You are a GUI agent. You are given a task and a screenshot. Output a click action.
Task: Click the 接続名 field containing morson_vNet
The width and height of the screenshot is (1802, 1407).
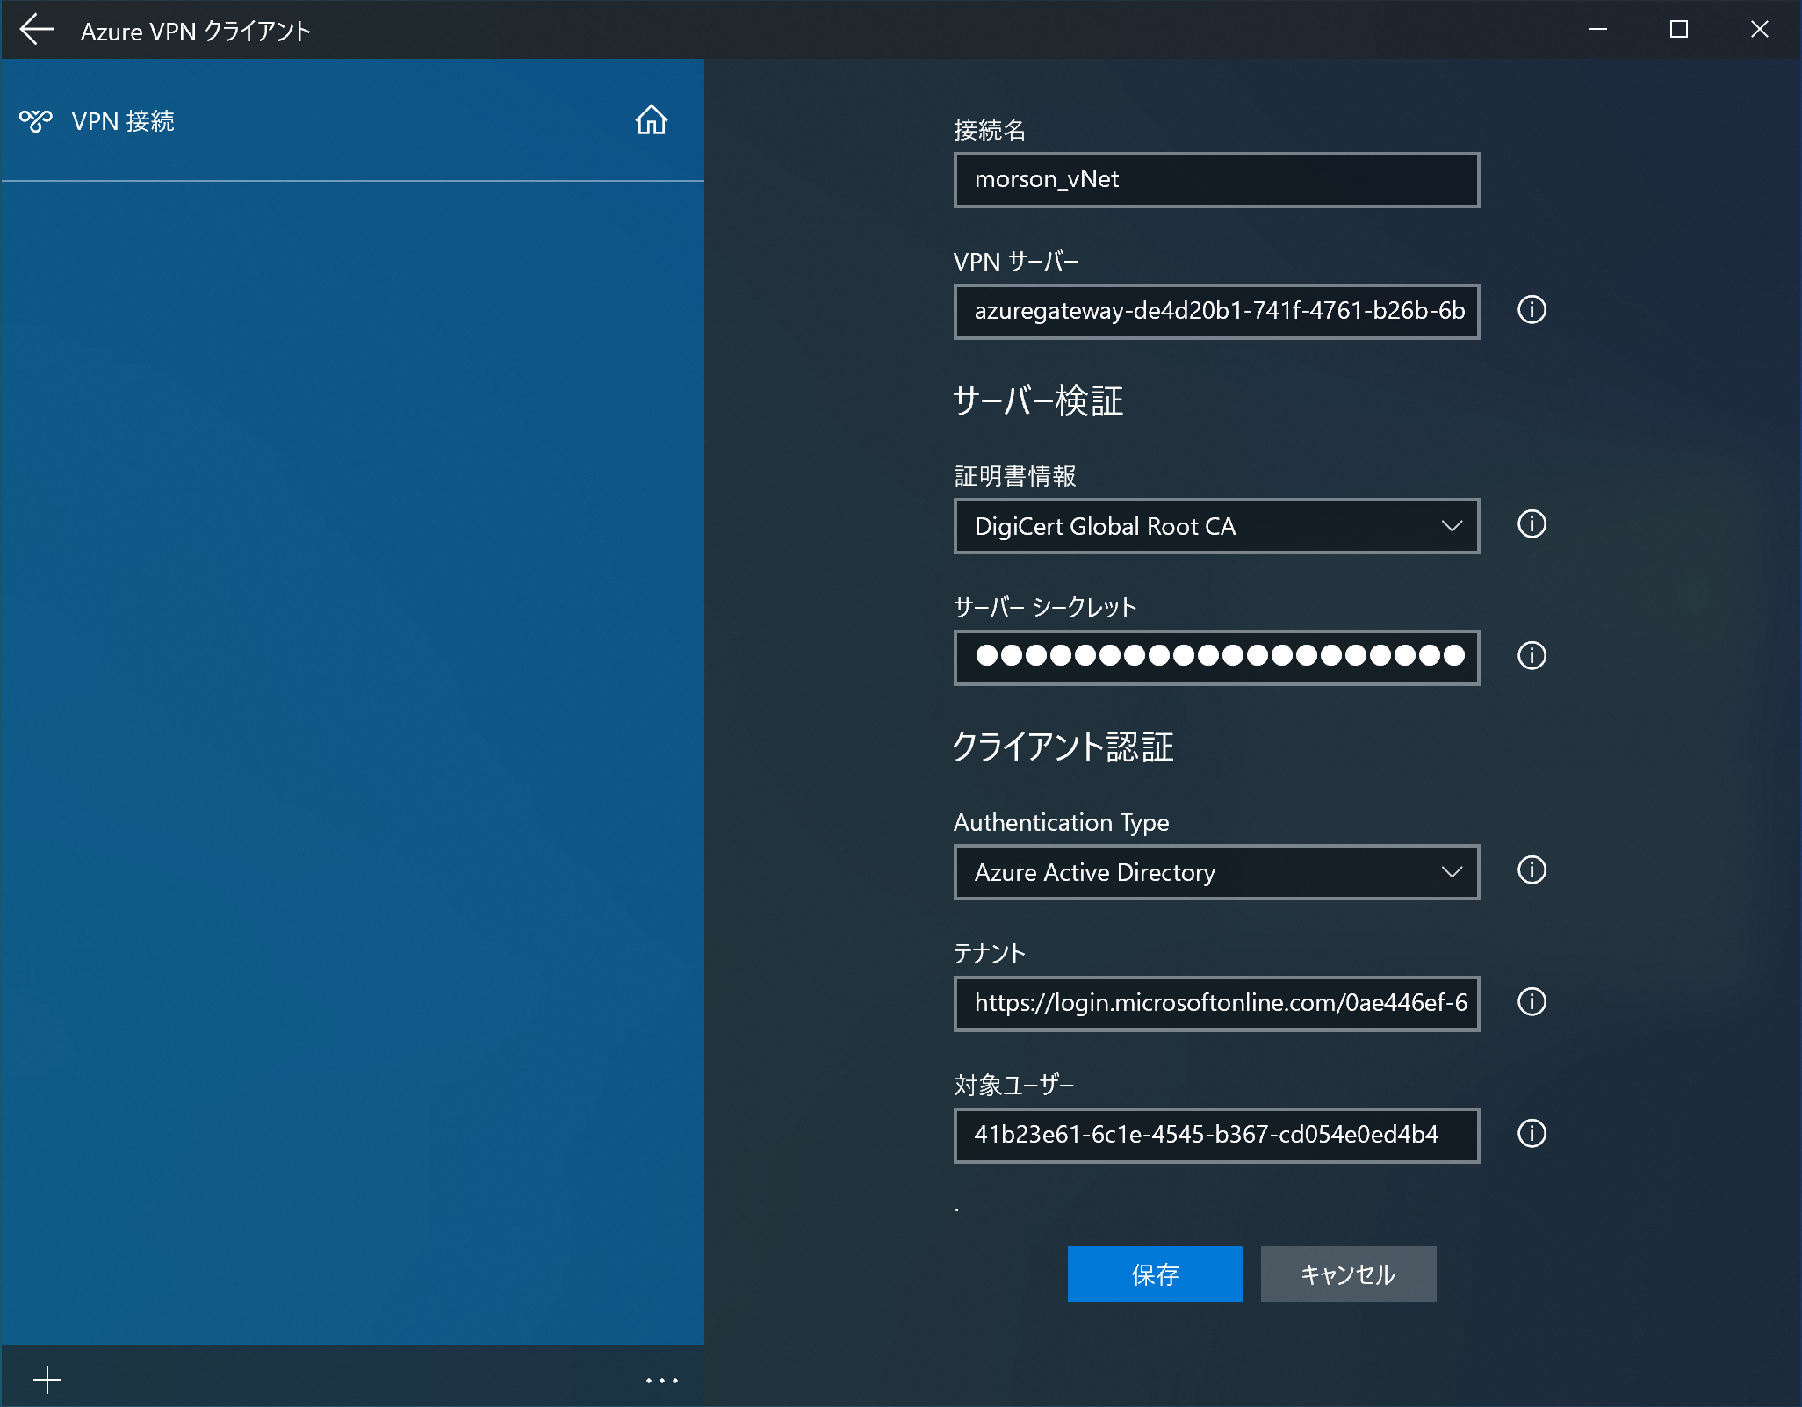[1216, 180]
